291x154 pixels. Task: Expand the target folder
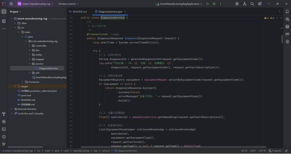point(15,86)
